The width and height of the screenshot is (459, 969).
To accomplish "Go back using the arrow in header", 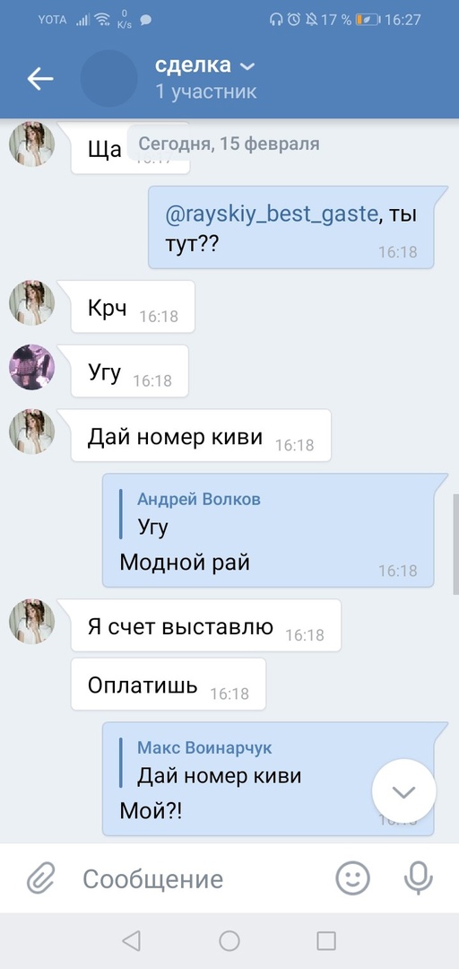I will (40, 78).
